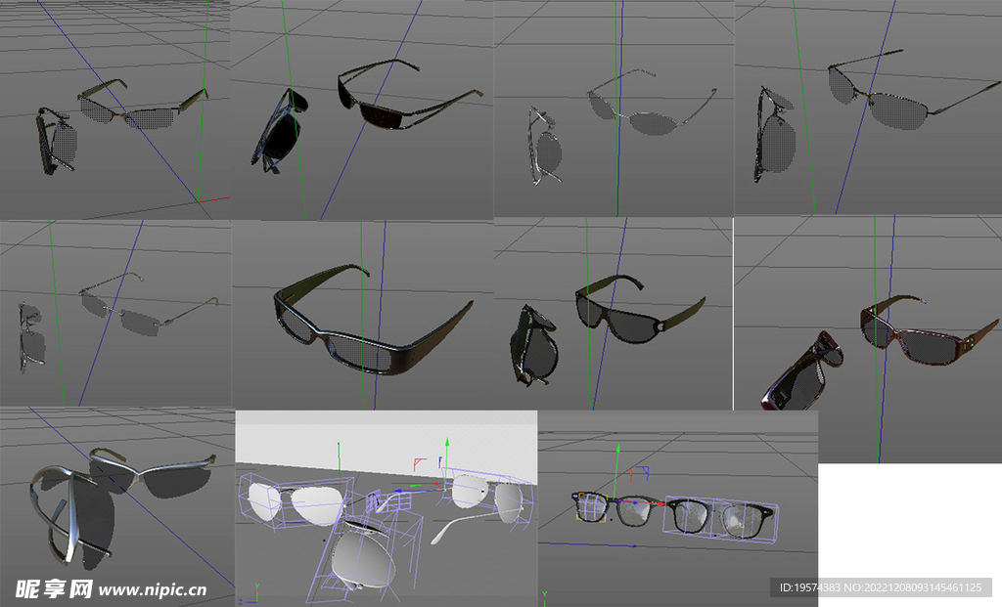
Task: Select the blue Z-axis arrow handle
Action: (x=398, y=490)
